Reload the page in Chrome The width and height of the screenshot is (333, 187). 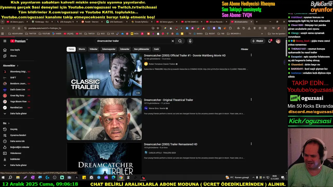coord(13,28)
